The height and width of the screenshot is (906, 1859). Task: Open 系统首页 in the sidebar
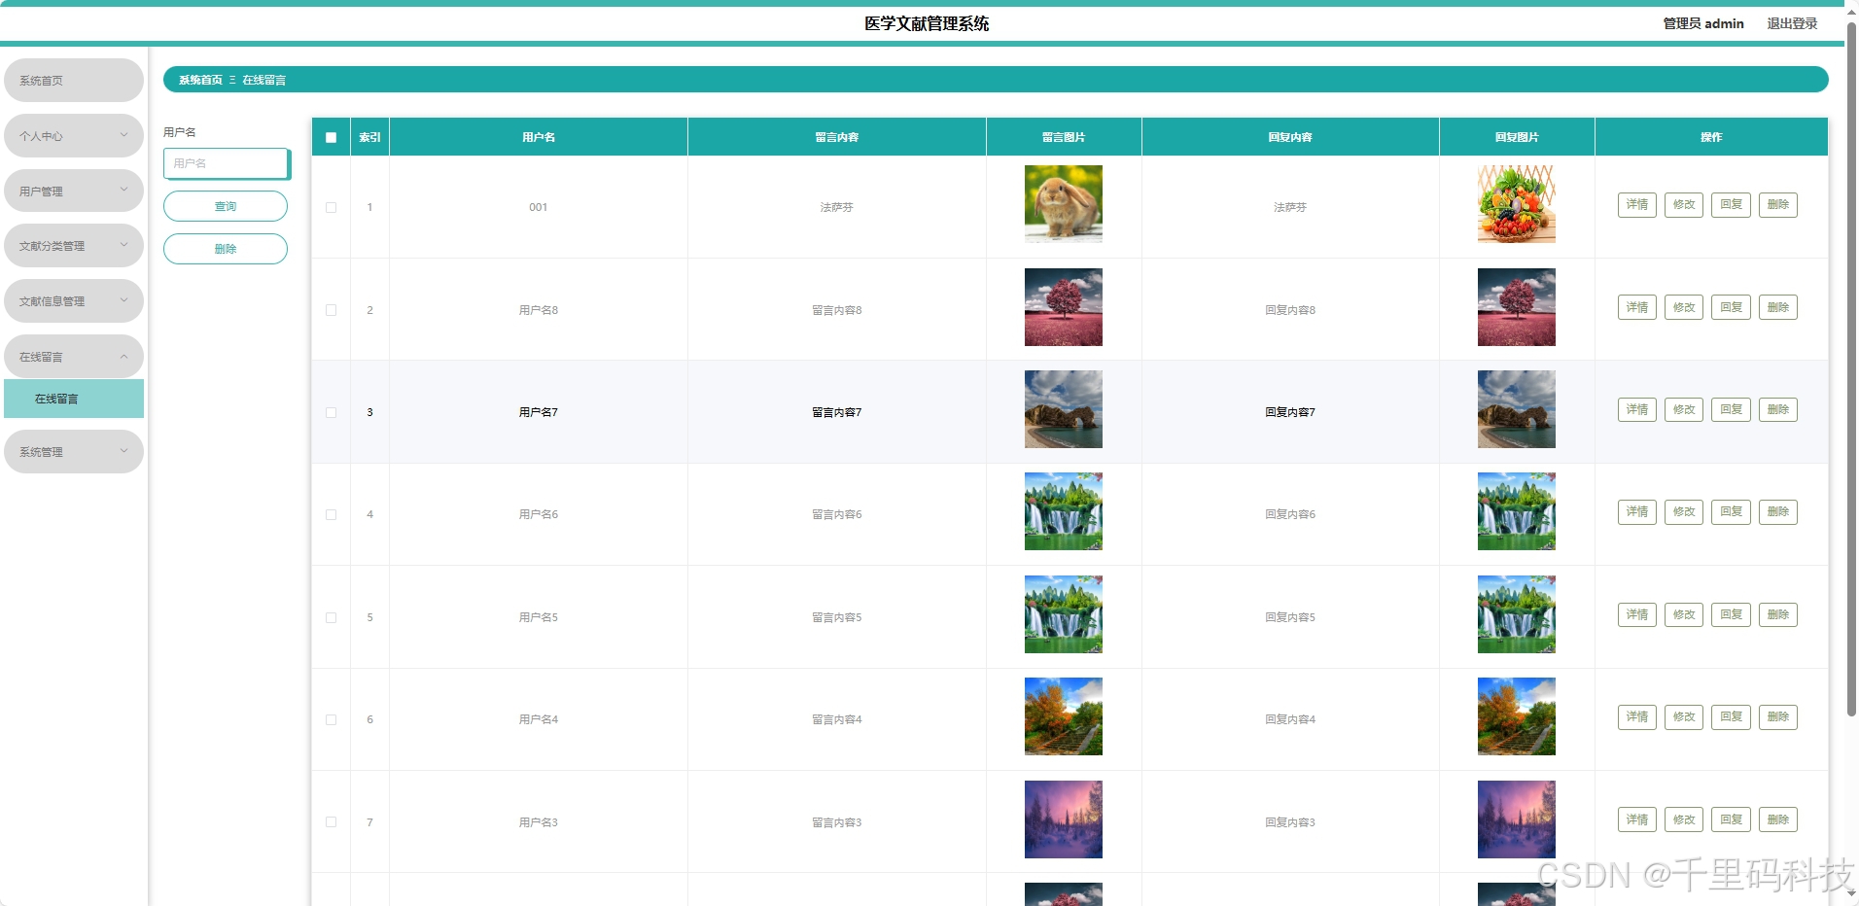(x=74, y=81)
